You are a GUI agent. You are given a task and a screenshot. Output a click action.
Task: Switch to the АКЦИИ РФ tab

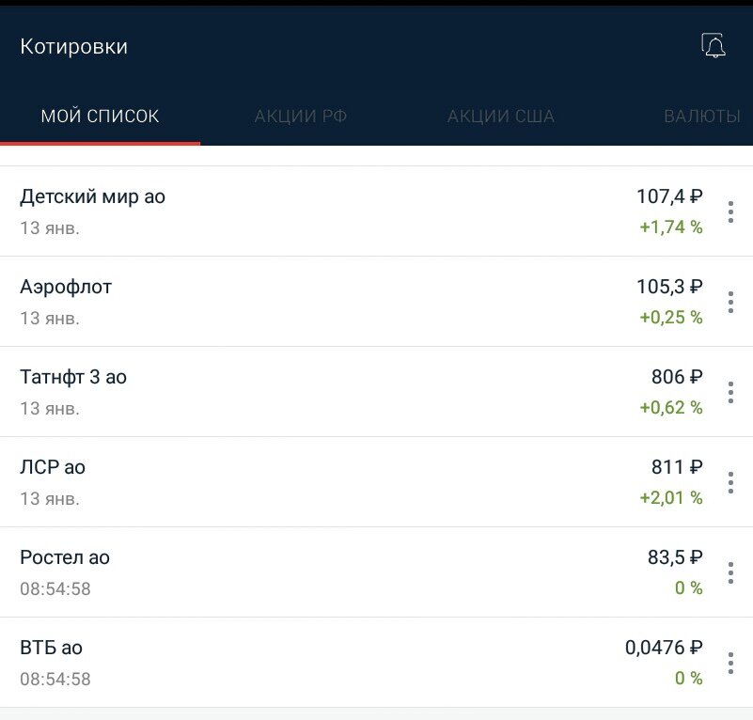pyautogui.click(x=301, y=117)
